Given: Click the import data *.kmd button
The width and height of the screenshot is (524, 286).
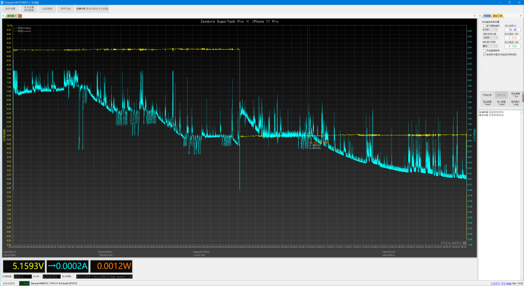Looking at the screenshot, I should [501, 103].
